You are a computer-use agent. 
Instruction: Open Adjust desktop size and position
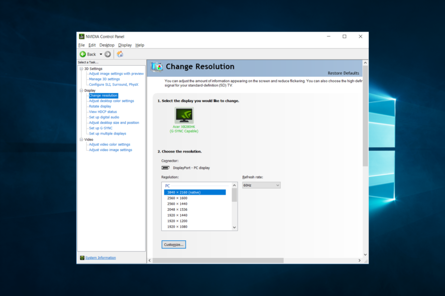[114, 123]
